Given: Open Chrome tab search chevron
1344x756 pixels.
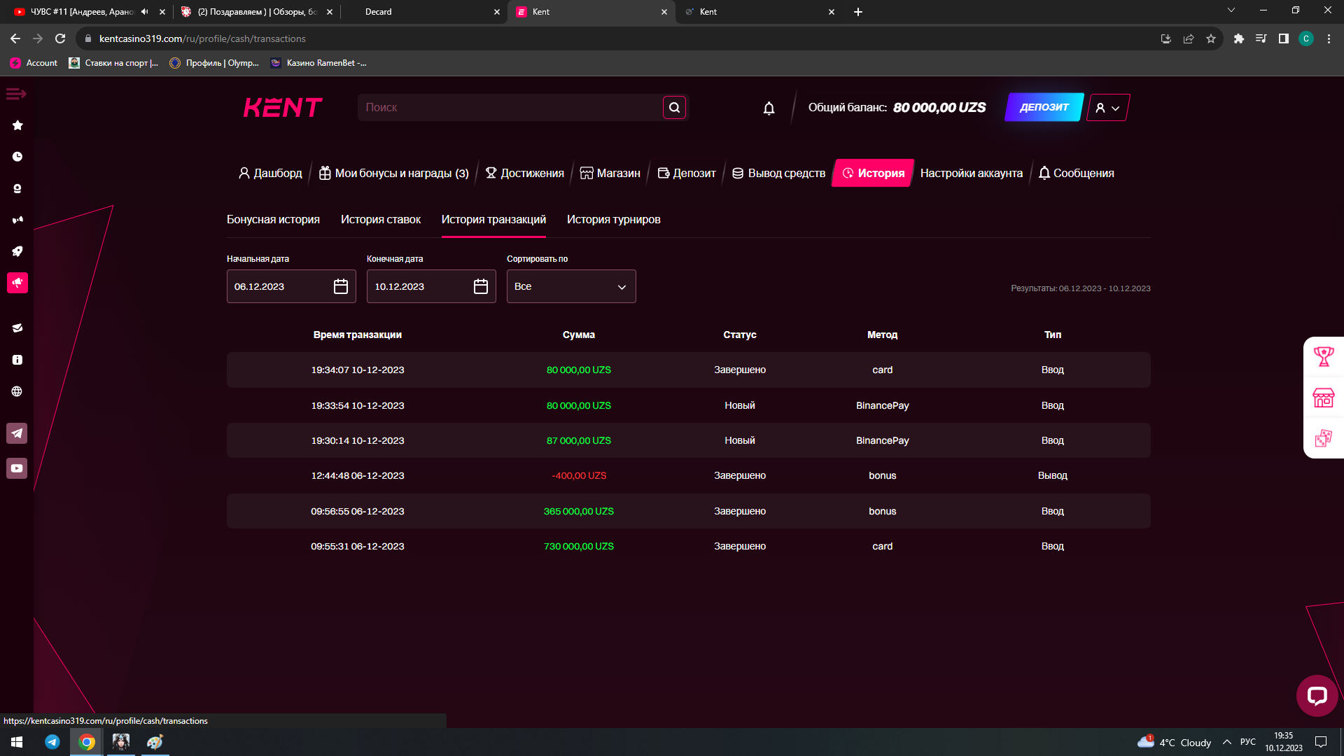Looking at the screenshot, I should coord(1231,10).
